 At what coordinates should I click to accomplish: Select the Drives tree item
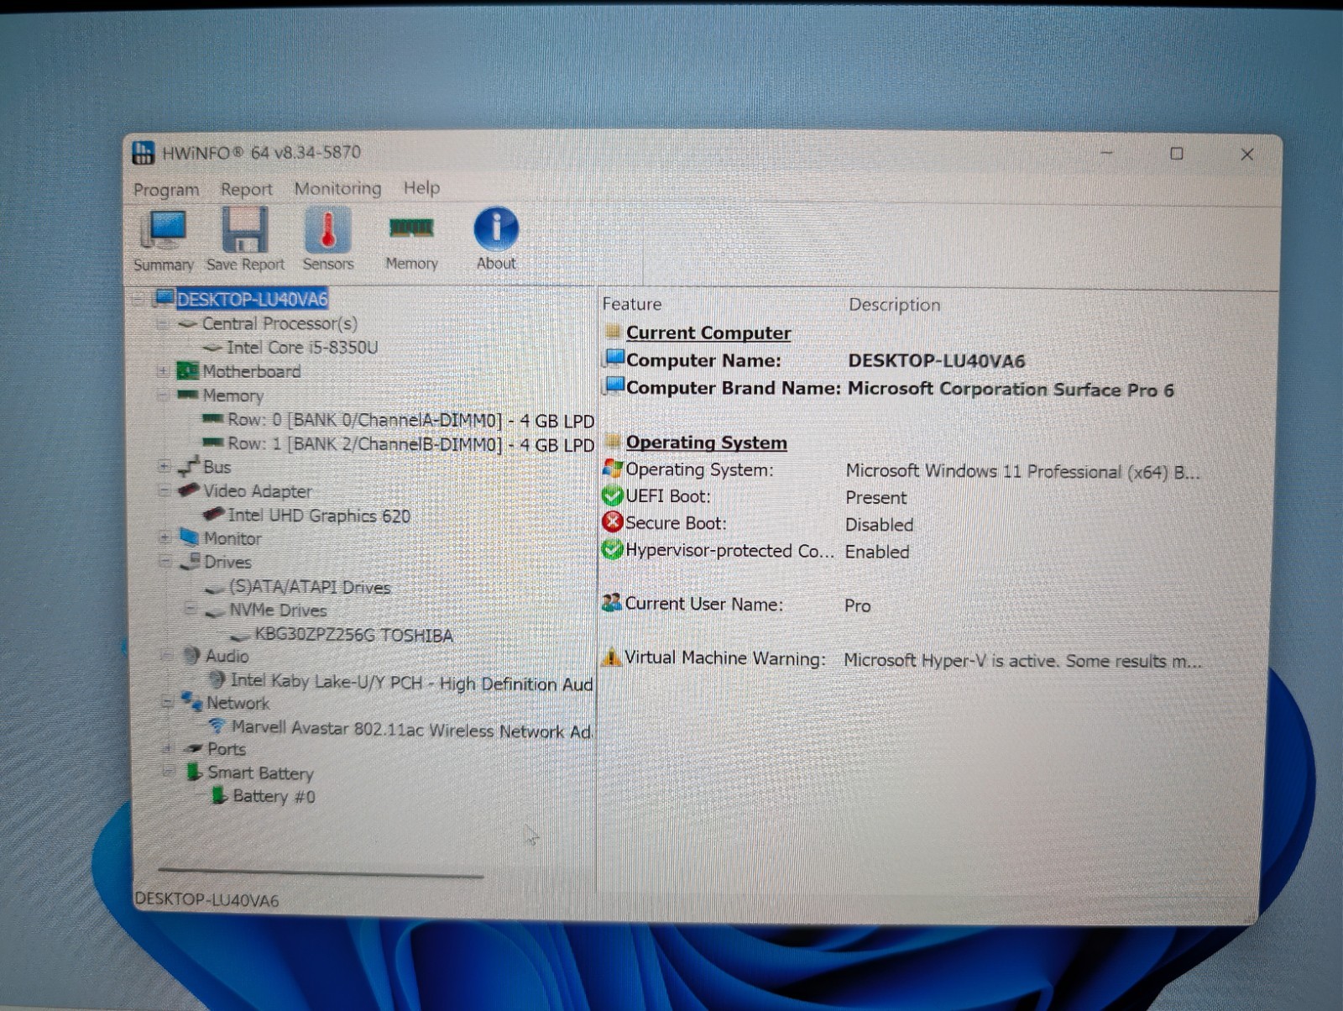tap(227, 562)
